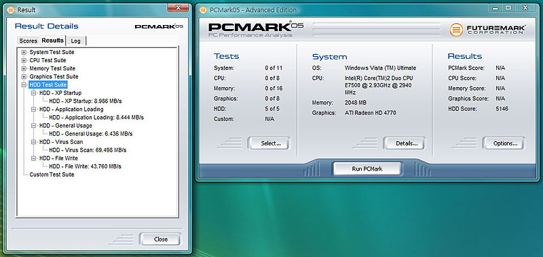Image resolution: width=543 pixels, height=257 pixels.
Task: Minimize the PCMark05 window
Action: 496,7
